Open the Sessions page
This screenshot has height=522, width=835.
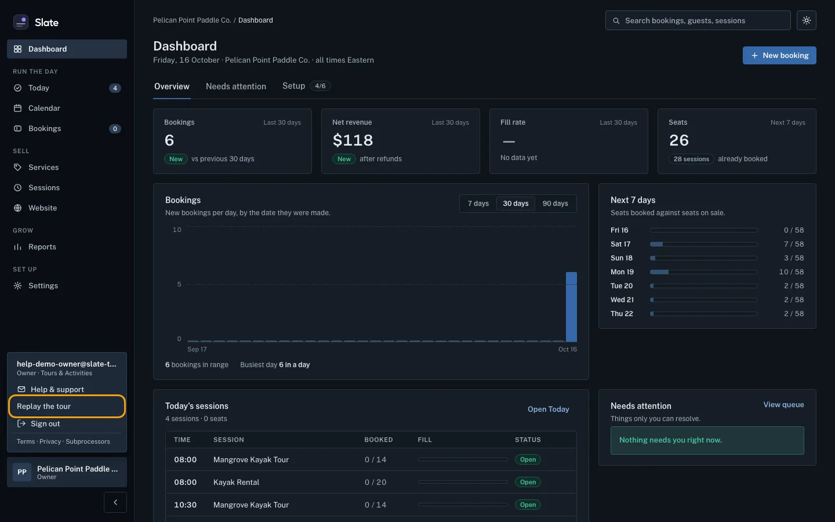(x=67, y=188)
